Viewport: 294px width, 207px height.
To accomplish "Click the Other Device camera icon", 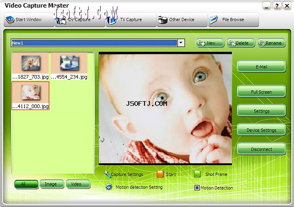I will 162,20.
